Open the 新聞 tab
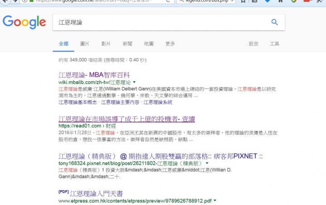Screen dimensions: 326x205 coord(127,44)
